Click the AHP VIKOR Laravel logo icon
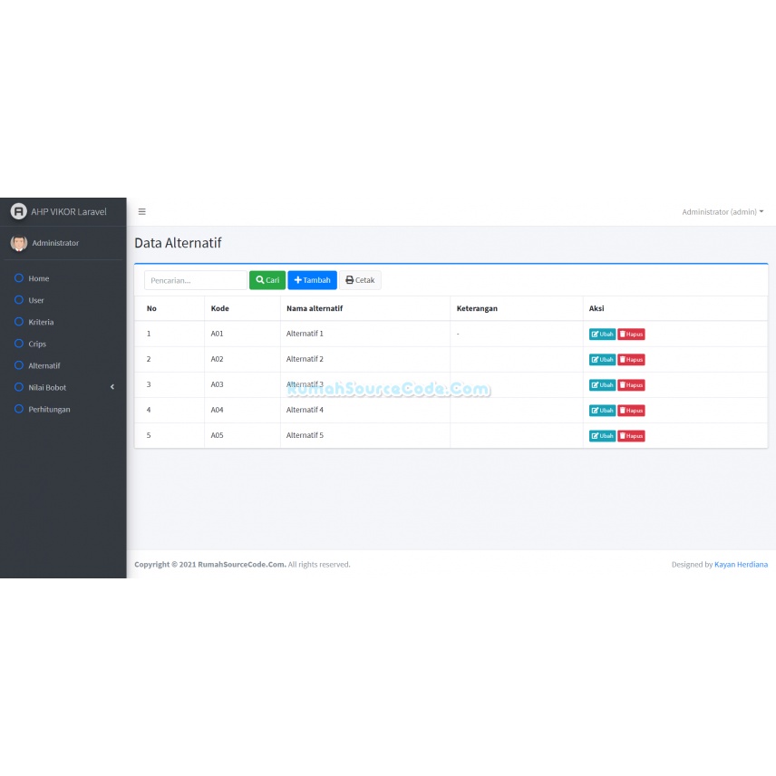Viewport: 776px width, 776px height. (x=19, y=211)
